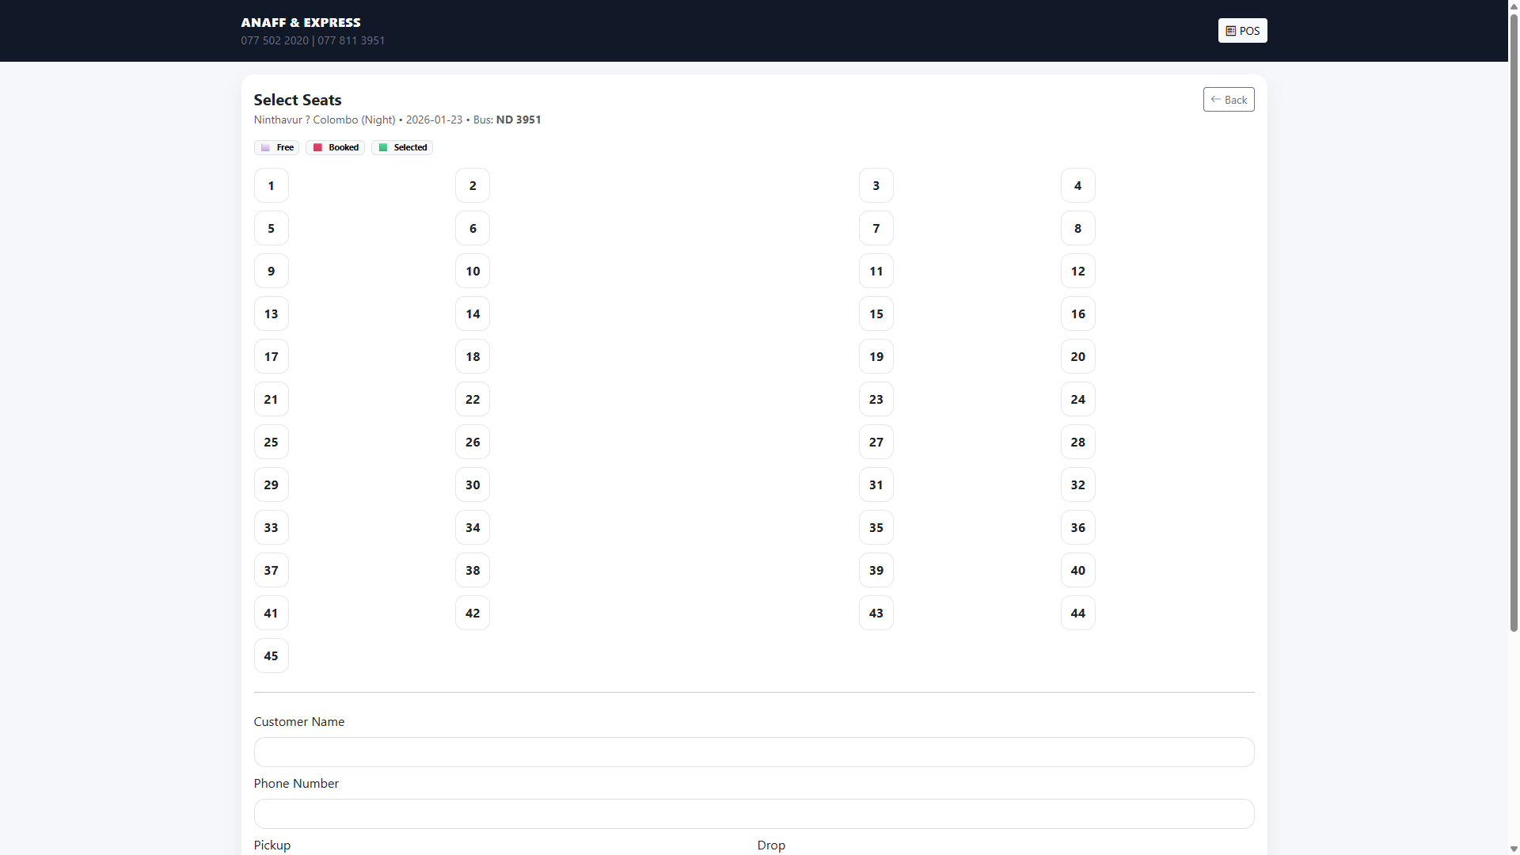
Task: Go back using the Back button
Action: coord(1229,100)
